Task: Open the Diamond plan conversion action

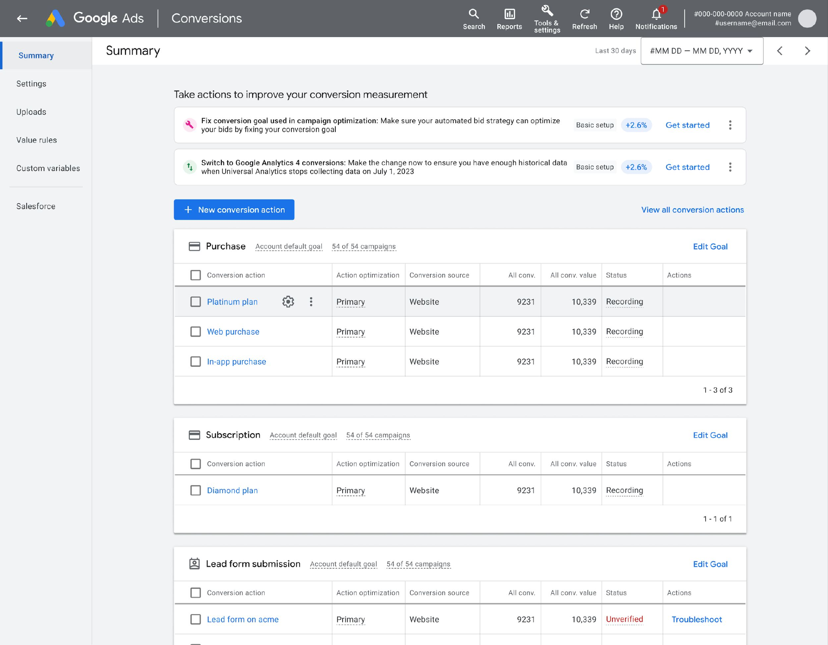Action: (232, 490)
